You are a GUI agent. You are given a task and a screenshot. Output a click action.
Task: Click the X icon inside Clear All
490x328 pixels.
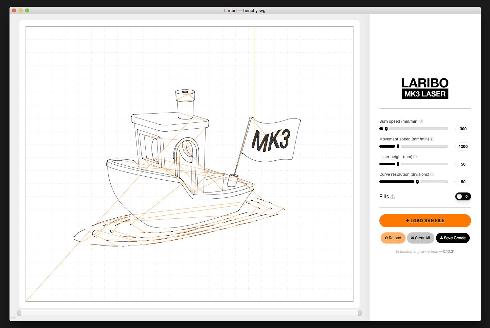pos(412,238)
